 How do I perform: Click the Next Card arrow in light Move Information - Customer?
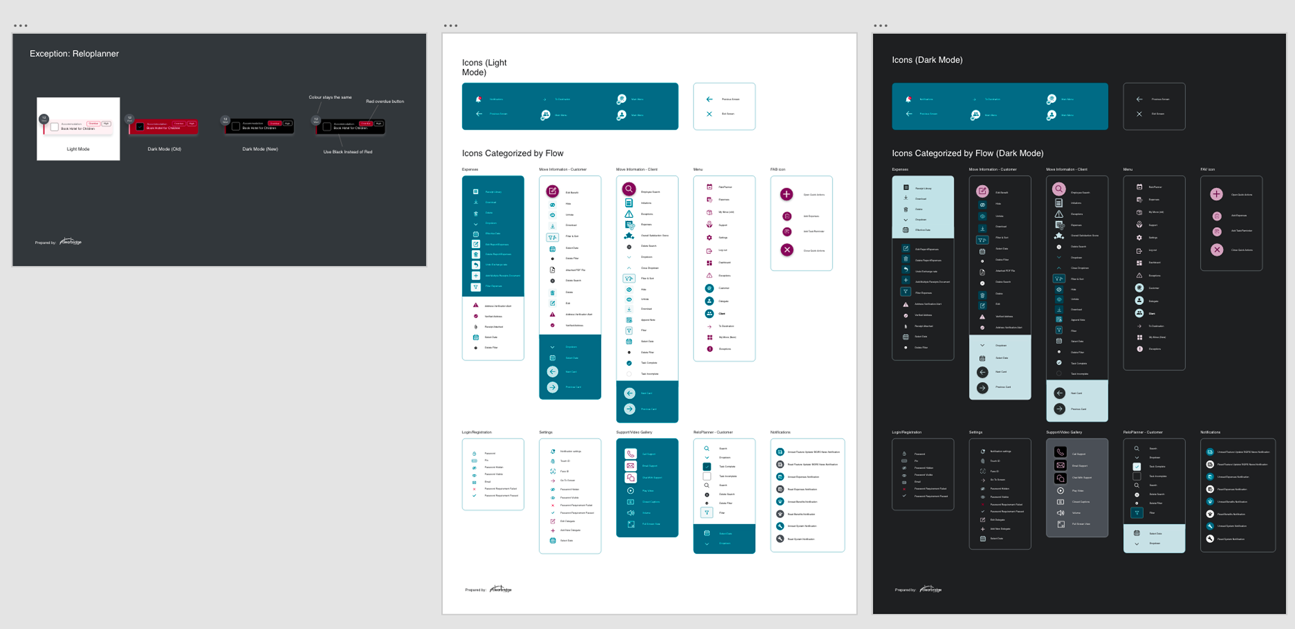(553, 372)
